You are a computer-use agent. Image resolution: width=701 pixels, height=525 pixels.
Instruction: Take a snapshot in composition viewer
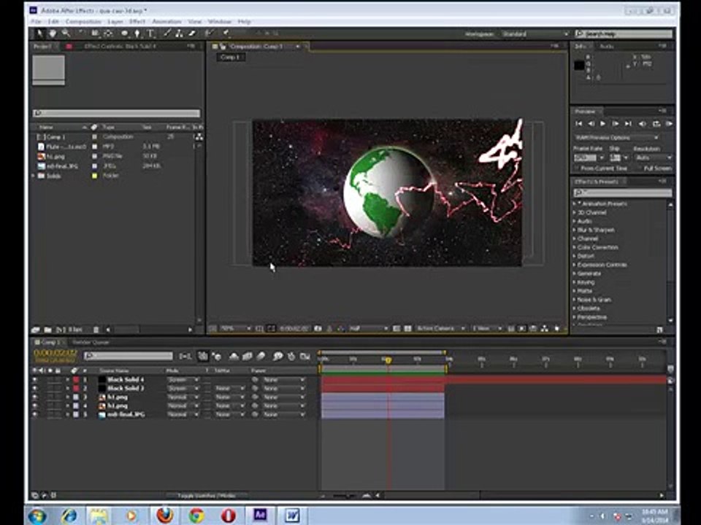pyautogui.click(x=318, y=329)
